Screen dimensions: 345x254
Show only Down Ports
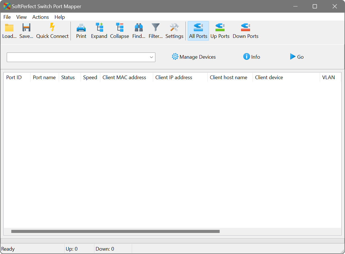[x=246, y=31]
